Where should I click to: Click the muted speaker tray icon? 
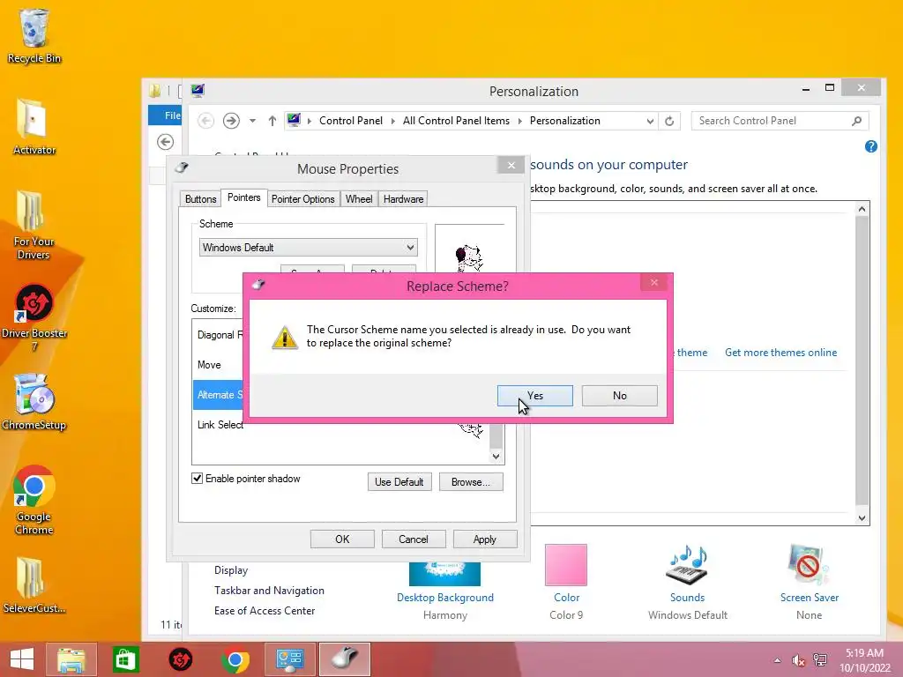point(798,660)
